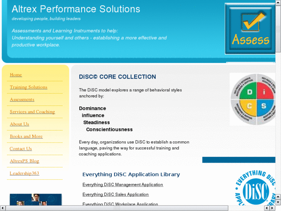The height and width of the screenshot is (211, 281).
Task: Open Everything DiSC Workplace Application link
Action: tap(120, 204)
